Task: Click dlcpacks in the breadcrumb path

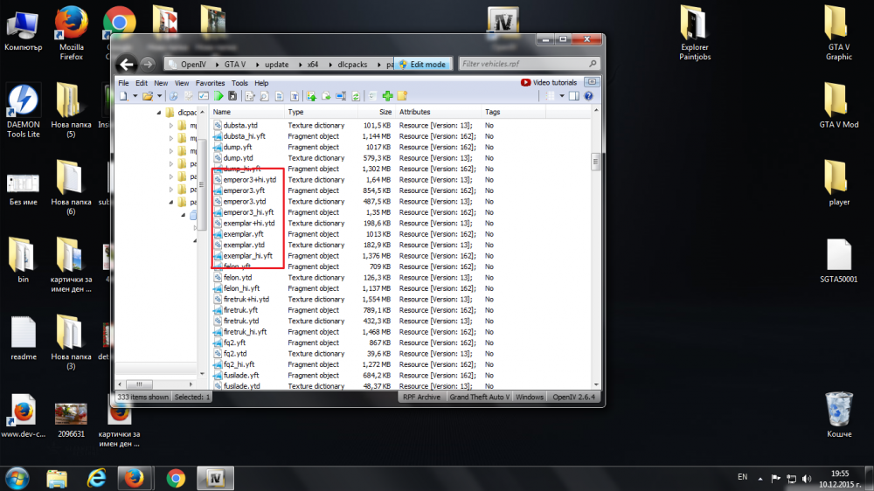Action: pos(352,65)
